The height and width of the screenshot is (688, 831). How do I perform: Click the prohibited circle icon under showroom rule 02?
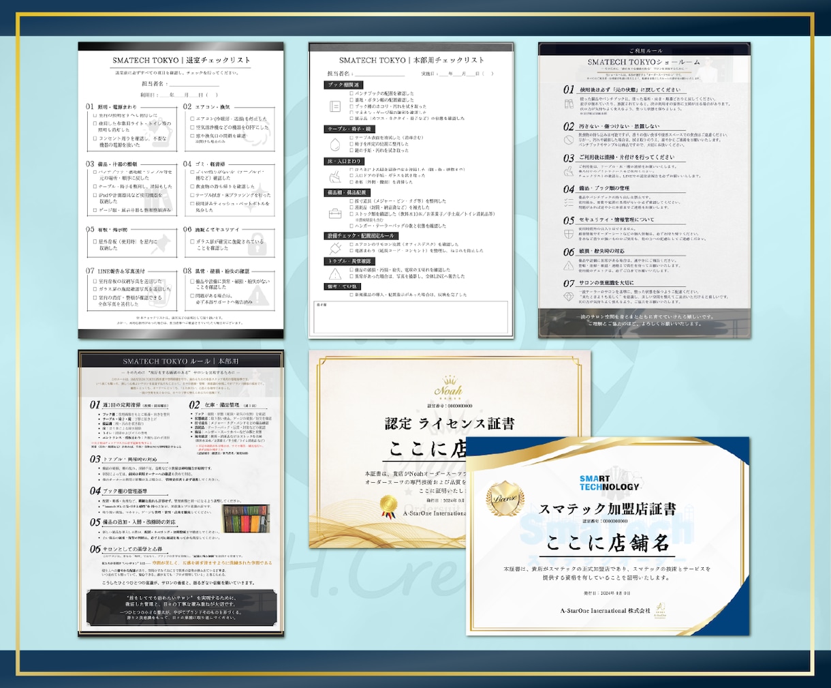pyautogui.click(x=569, y=140)
